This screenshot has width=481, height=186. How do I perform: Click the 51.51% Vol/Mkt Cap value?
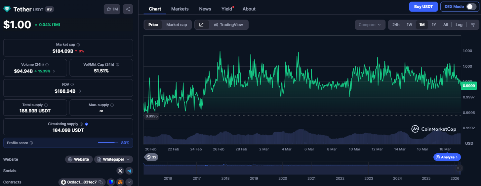coord(101,71)
